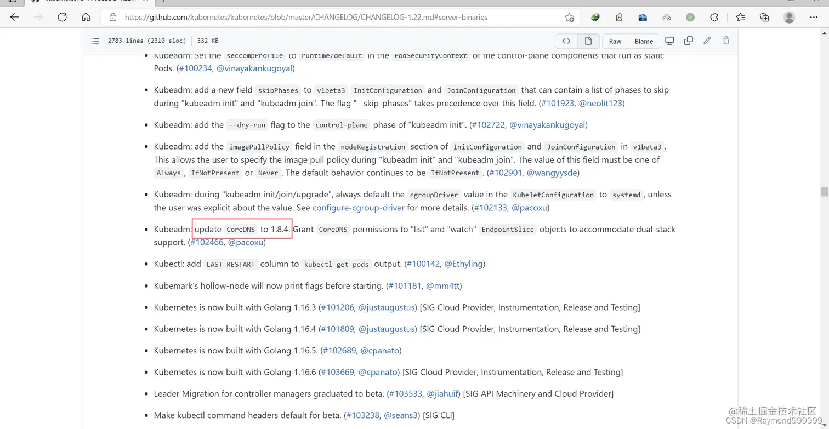This screenshot has width=829, height=429.
Task: Open pull request #101923 link
Action: click(x=558, y=103)
